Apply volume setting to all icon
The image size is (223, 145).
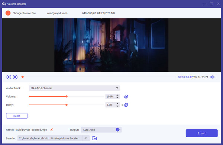126,96
